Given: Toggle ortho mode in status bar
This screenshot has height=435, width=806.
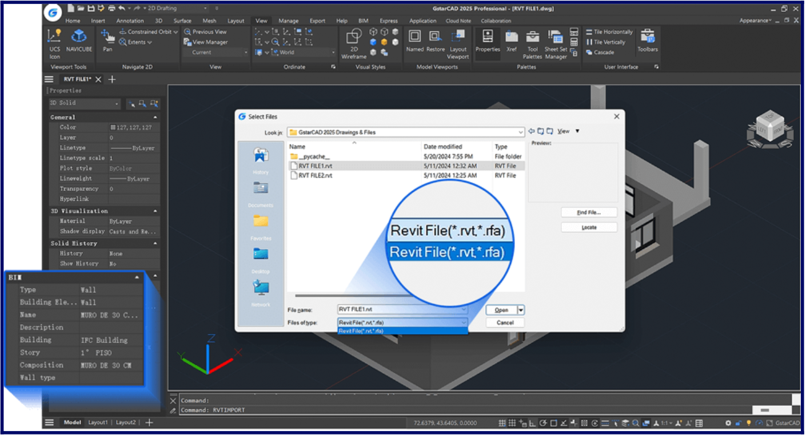Looking at the screenshot, I should [533, 423].
